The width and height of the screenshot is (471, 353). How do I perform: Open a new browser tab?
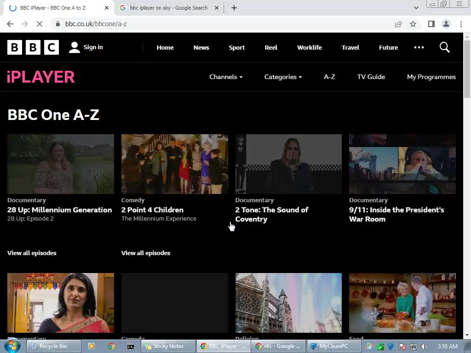(x=234, y=8)
